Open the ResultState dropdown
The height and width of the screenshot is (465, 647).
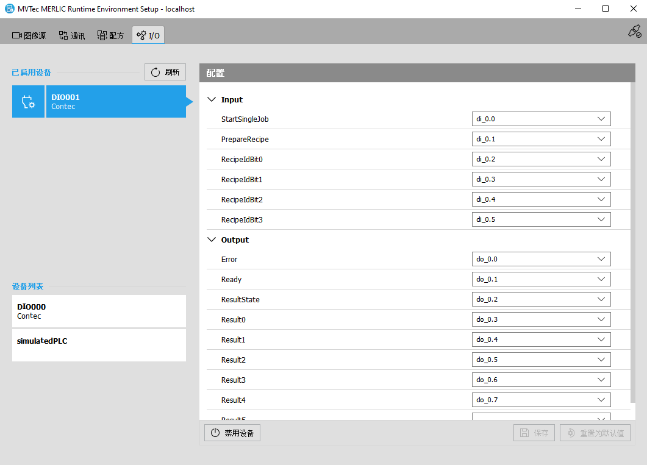[541, 299]
